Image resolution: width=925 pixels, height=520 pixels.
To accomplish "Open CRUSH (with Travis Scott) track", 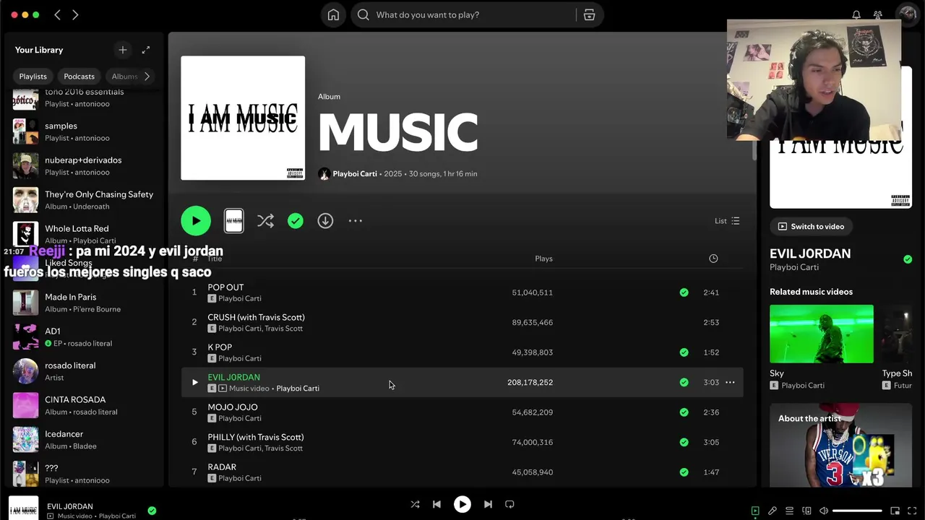I will (x=256, y=317).
